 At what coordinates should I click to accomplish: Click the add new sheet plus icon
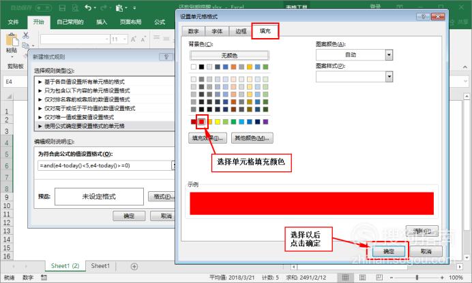[x=134, y=266]
